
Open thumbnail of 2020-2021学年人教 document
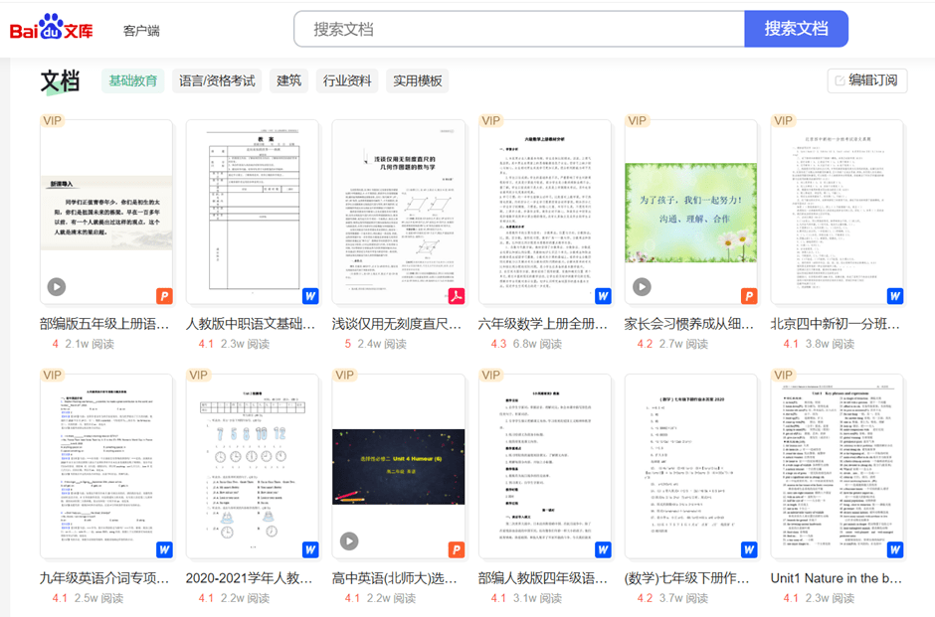(253, 466)
